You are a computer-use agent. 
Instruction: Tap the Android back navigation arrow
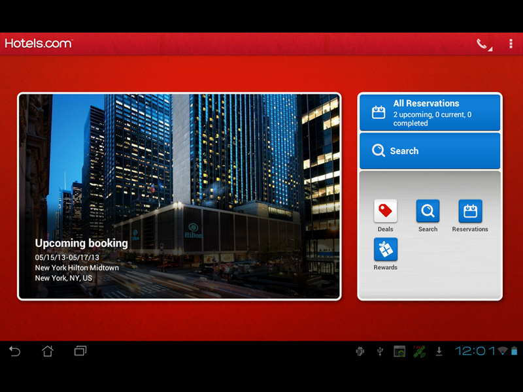coord(14,351)
